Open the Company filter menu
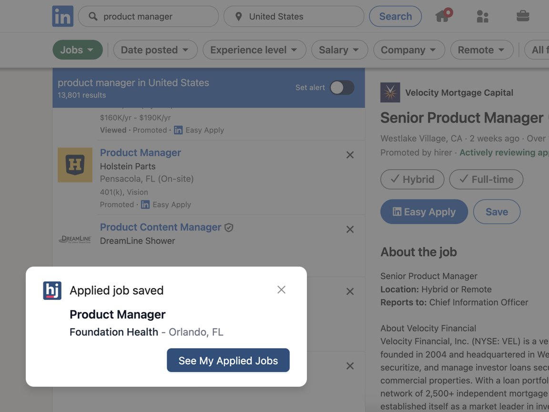This screenshot has height=412, width=549. (409, 50)
